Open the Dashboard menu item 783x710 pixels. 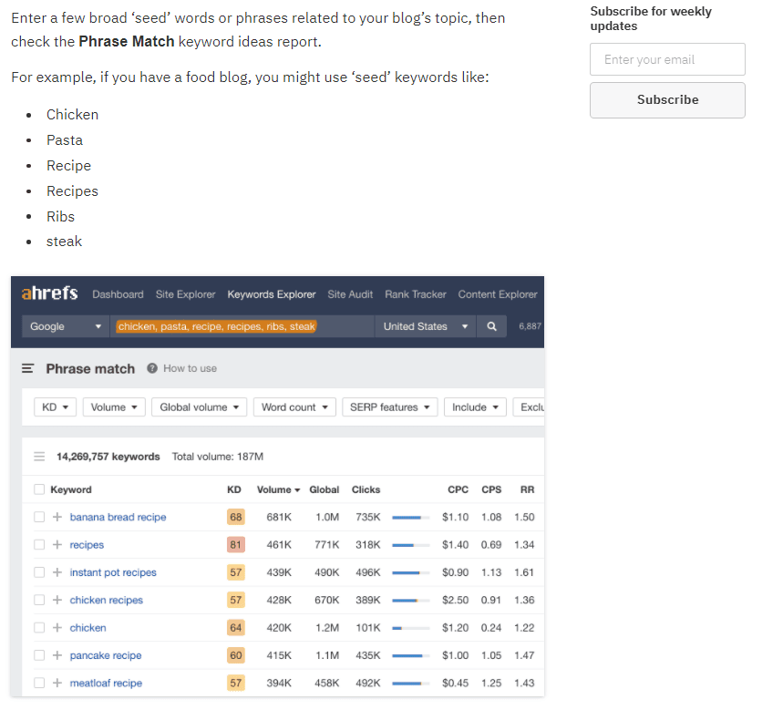coord(118,293)
